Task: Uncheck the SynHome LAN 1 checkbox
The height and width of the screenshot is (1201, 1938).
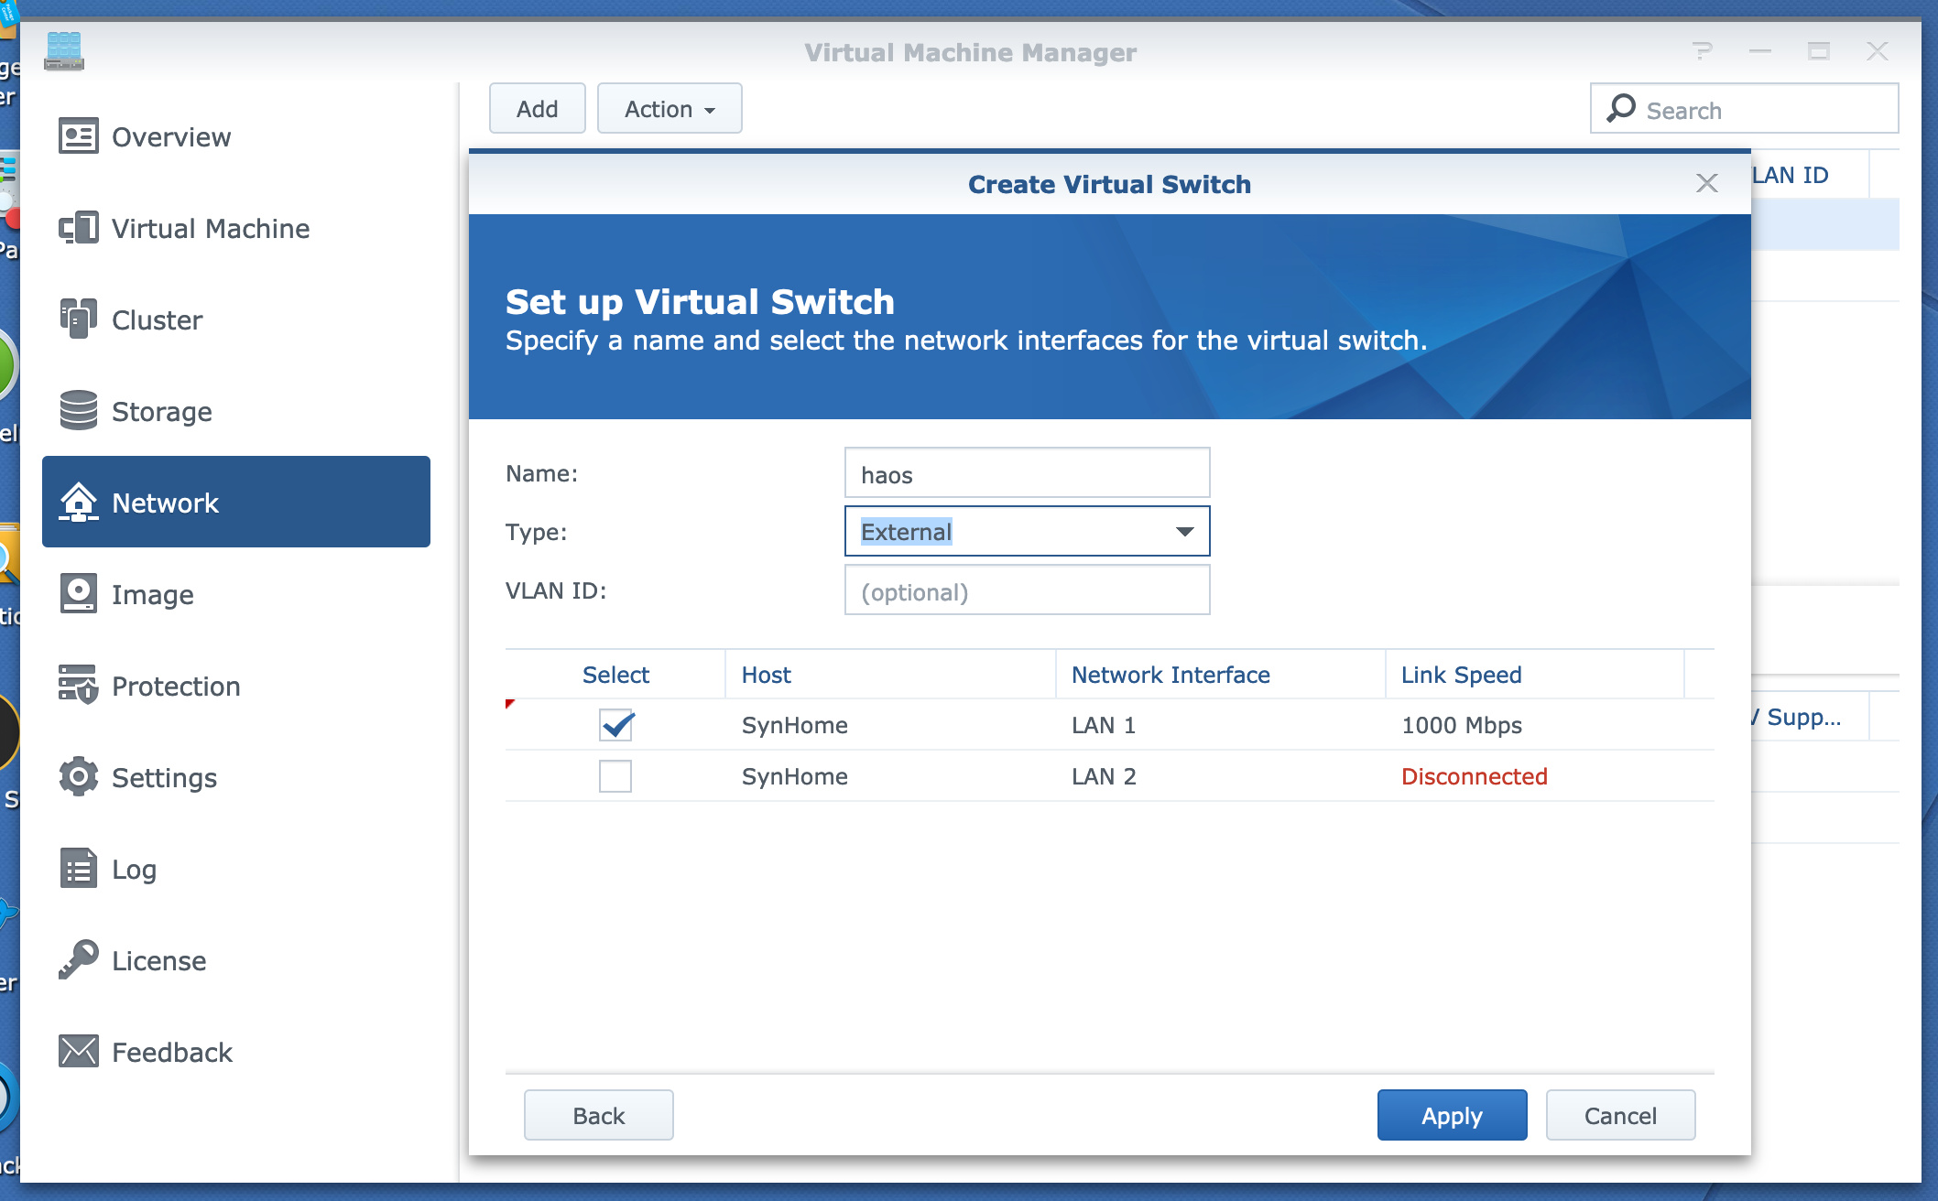Action: [x=615, y=725]
